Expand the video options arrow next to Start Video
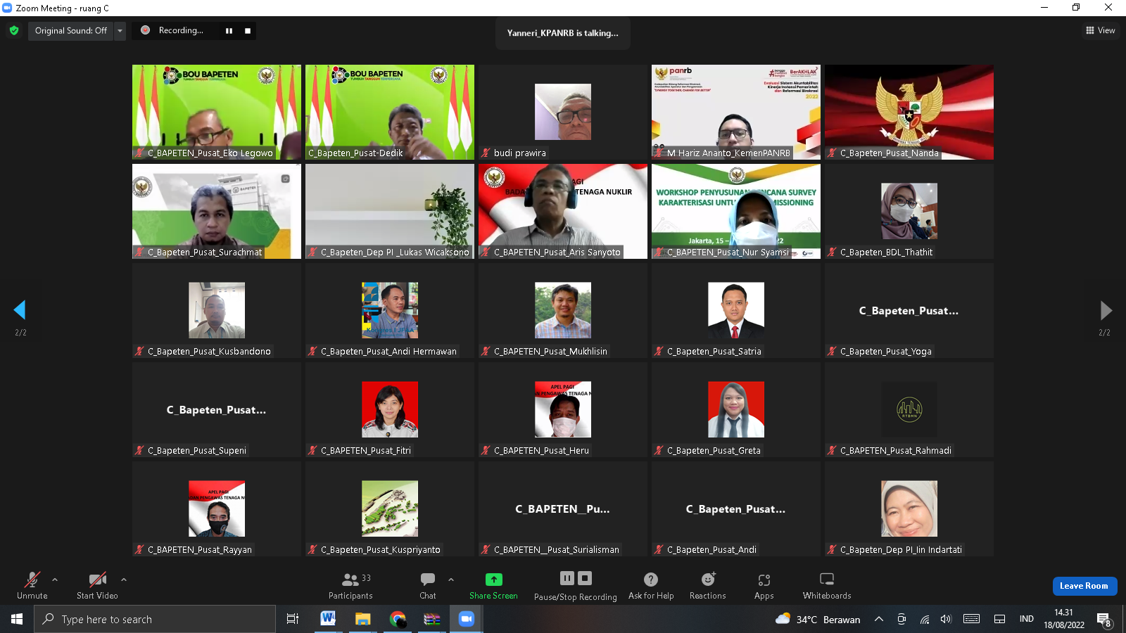This screenshot has height=633, width=1126. [x=124, y=580]
